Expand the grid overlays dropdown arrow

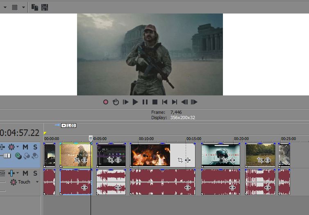tap(23, 7)
